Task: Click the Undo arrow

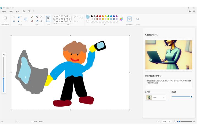Action: [29, 12]
